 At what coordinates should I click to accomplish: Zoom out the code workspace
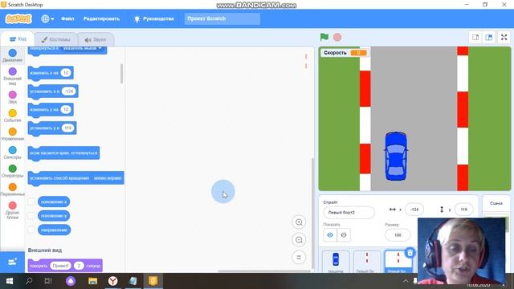pos(299,240)
